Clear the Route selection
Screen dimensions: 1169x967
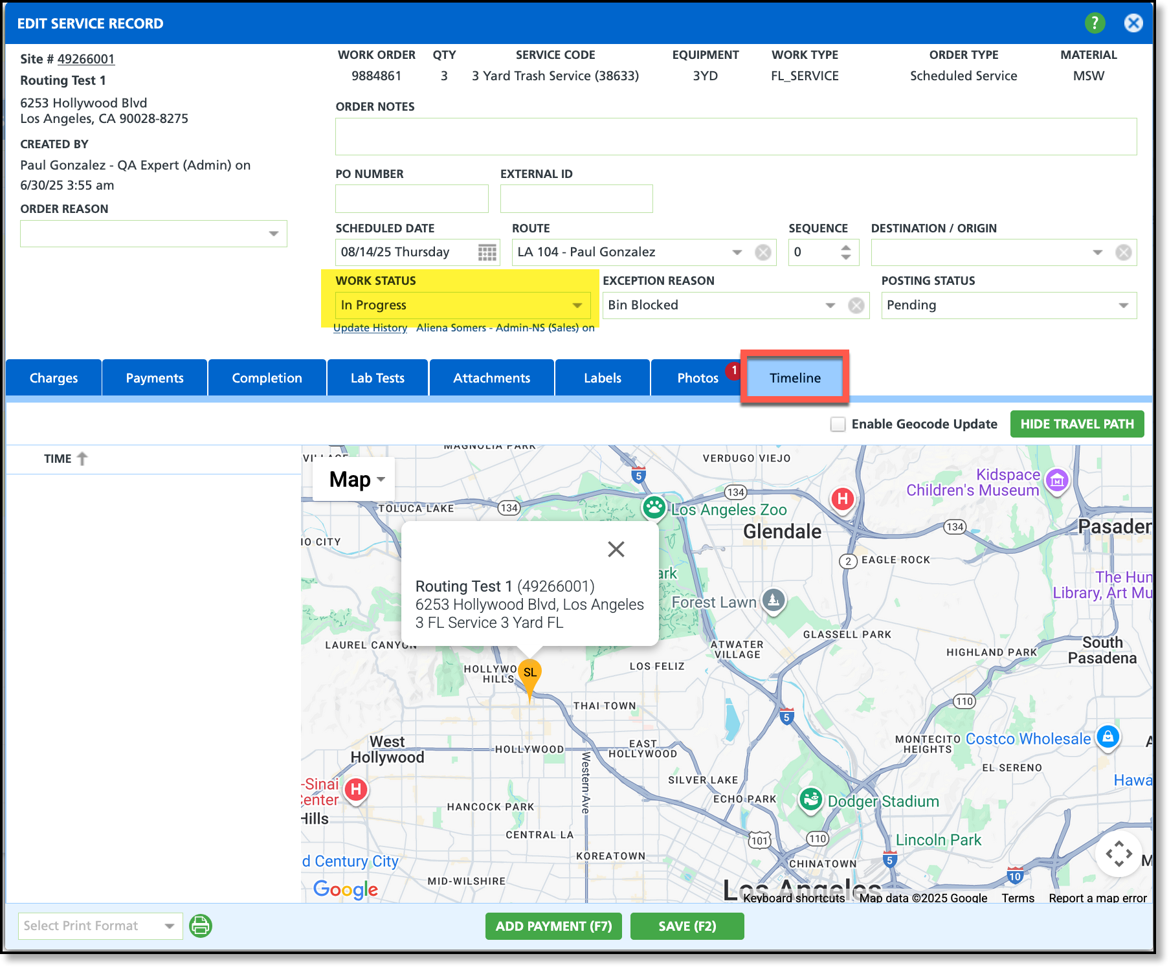[x=763, y=252]
